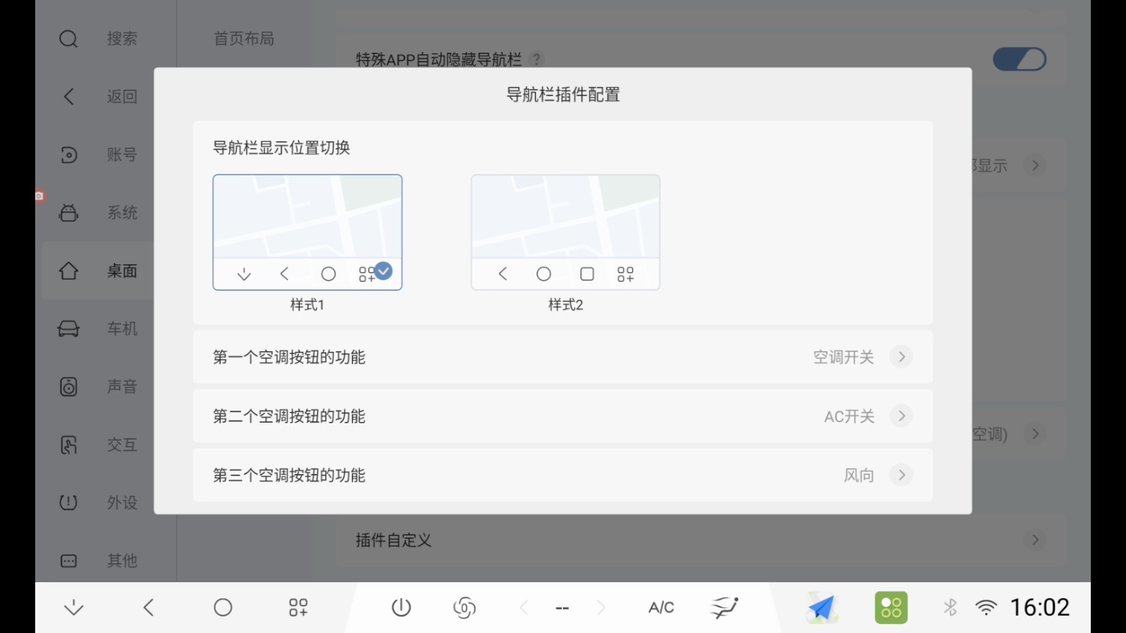Select 交互 menu label in sidebar
Screen dimensions: 1126x633
pyautogui.click(x=122, y=445)
